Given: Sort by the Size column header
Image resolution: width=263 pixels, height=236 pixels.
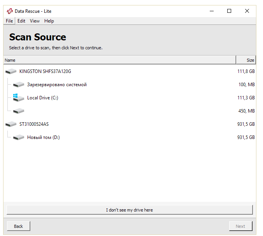Looking at the screenshot, I should [x=246, y=60].
